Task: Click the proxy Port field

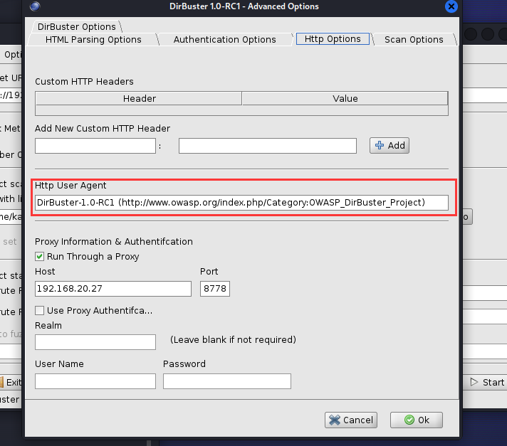Action: pyautogui.click(x=215, y=289)
